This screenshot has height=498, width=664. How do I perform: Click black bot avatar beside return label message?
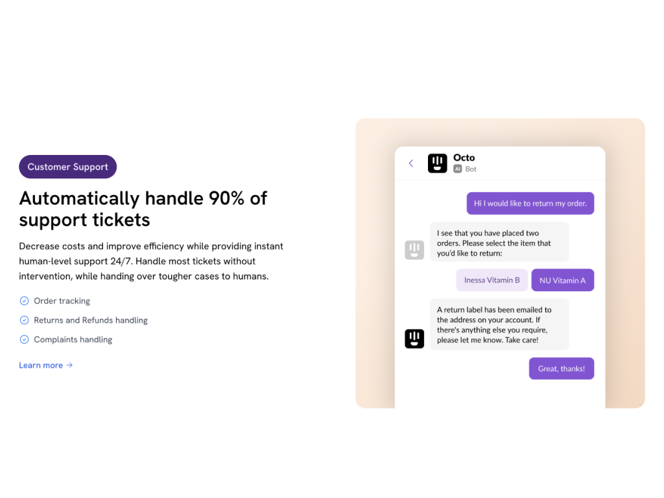[414, 338]
